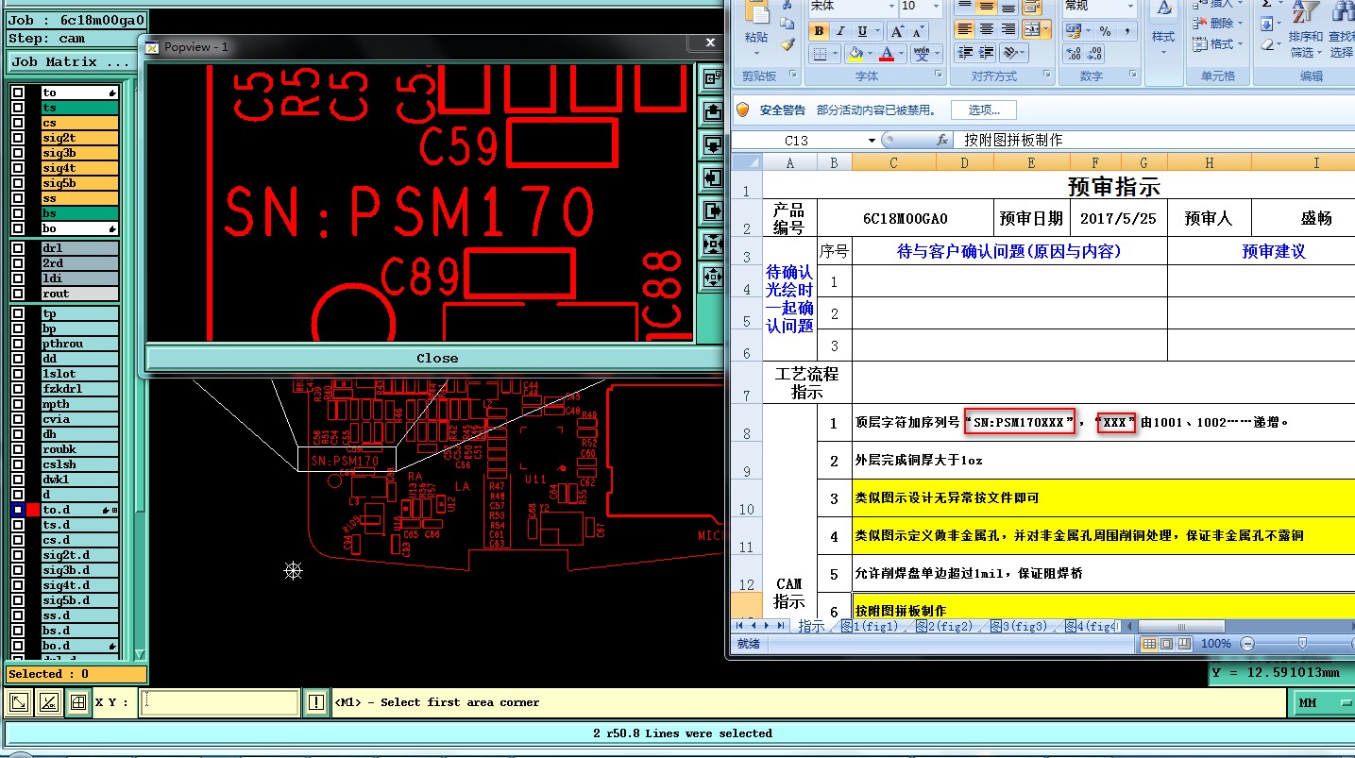Viewport: 1355px width, 758px height.
Task: Click the Popview previous view icon
Action: tap(710, 79)
